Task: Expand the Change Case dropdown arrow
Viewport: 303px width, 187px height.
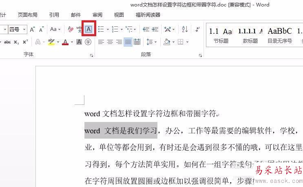Action: coord(59,29)
